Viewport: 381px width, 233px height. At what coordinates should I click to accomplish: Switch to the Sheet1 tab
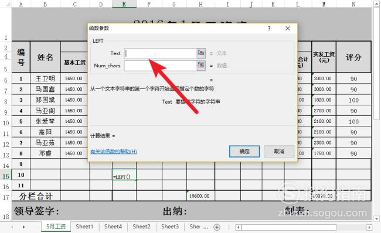(84, 227)
